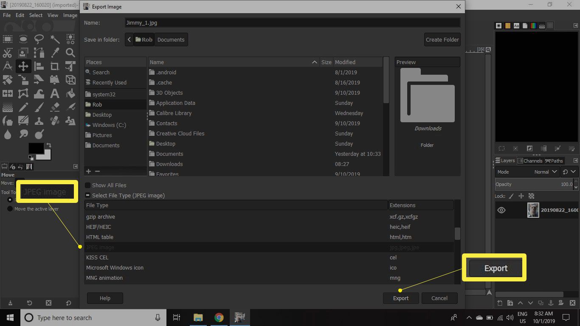
Task: Activate the Fuzzy Select magic wand
Action: pyautogui.click(x=55, y=39)
